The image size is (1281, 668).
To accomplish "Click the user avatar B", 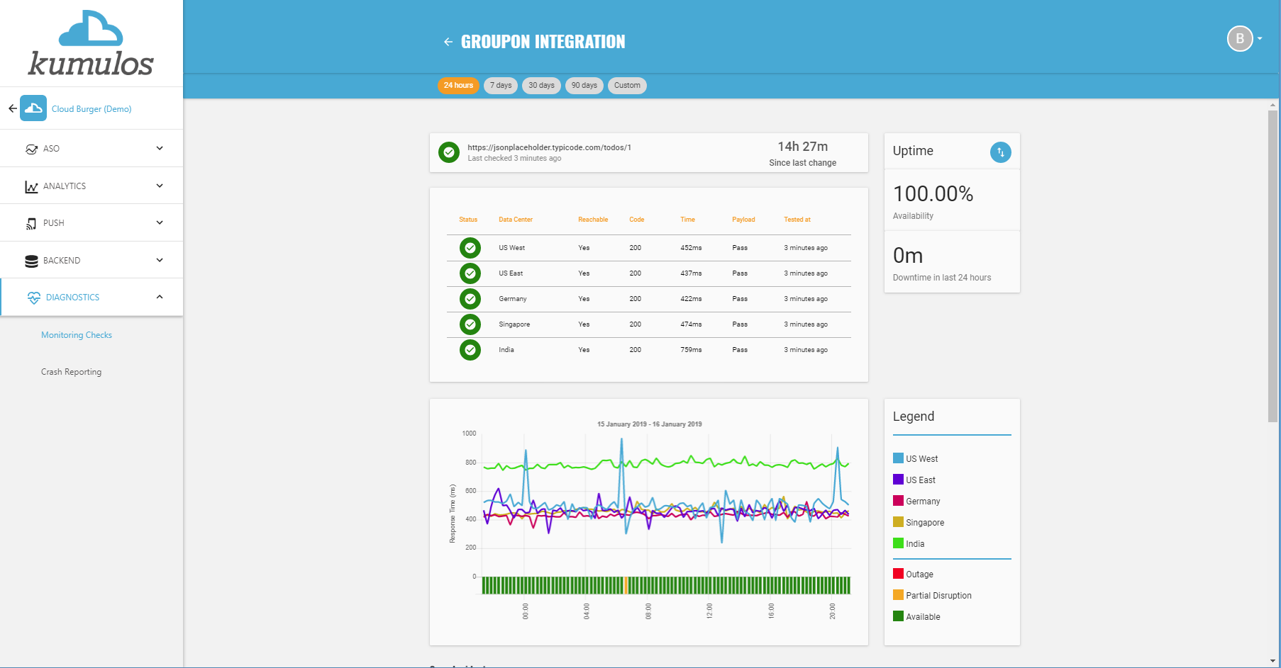I will 1240,39.
